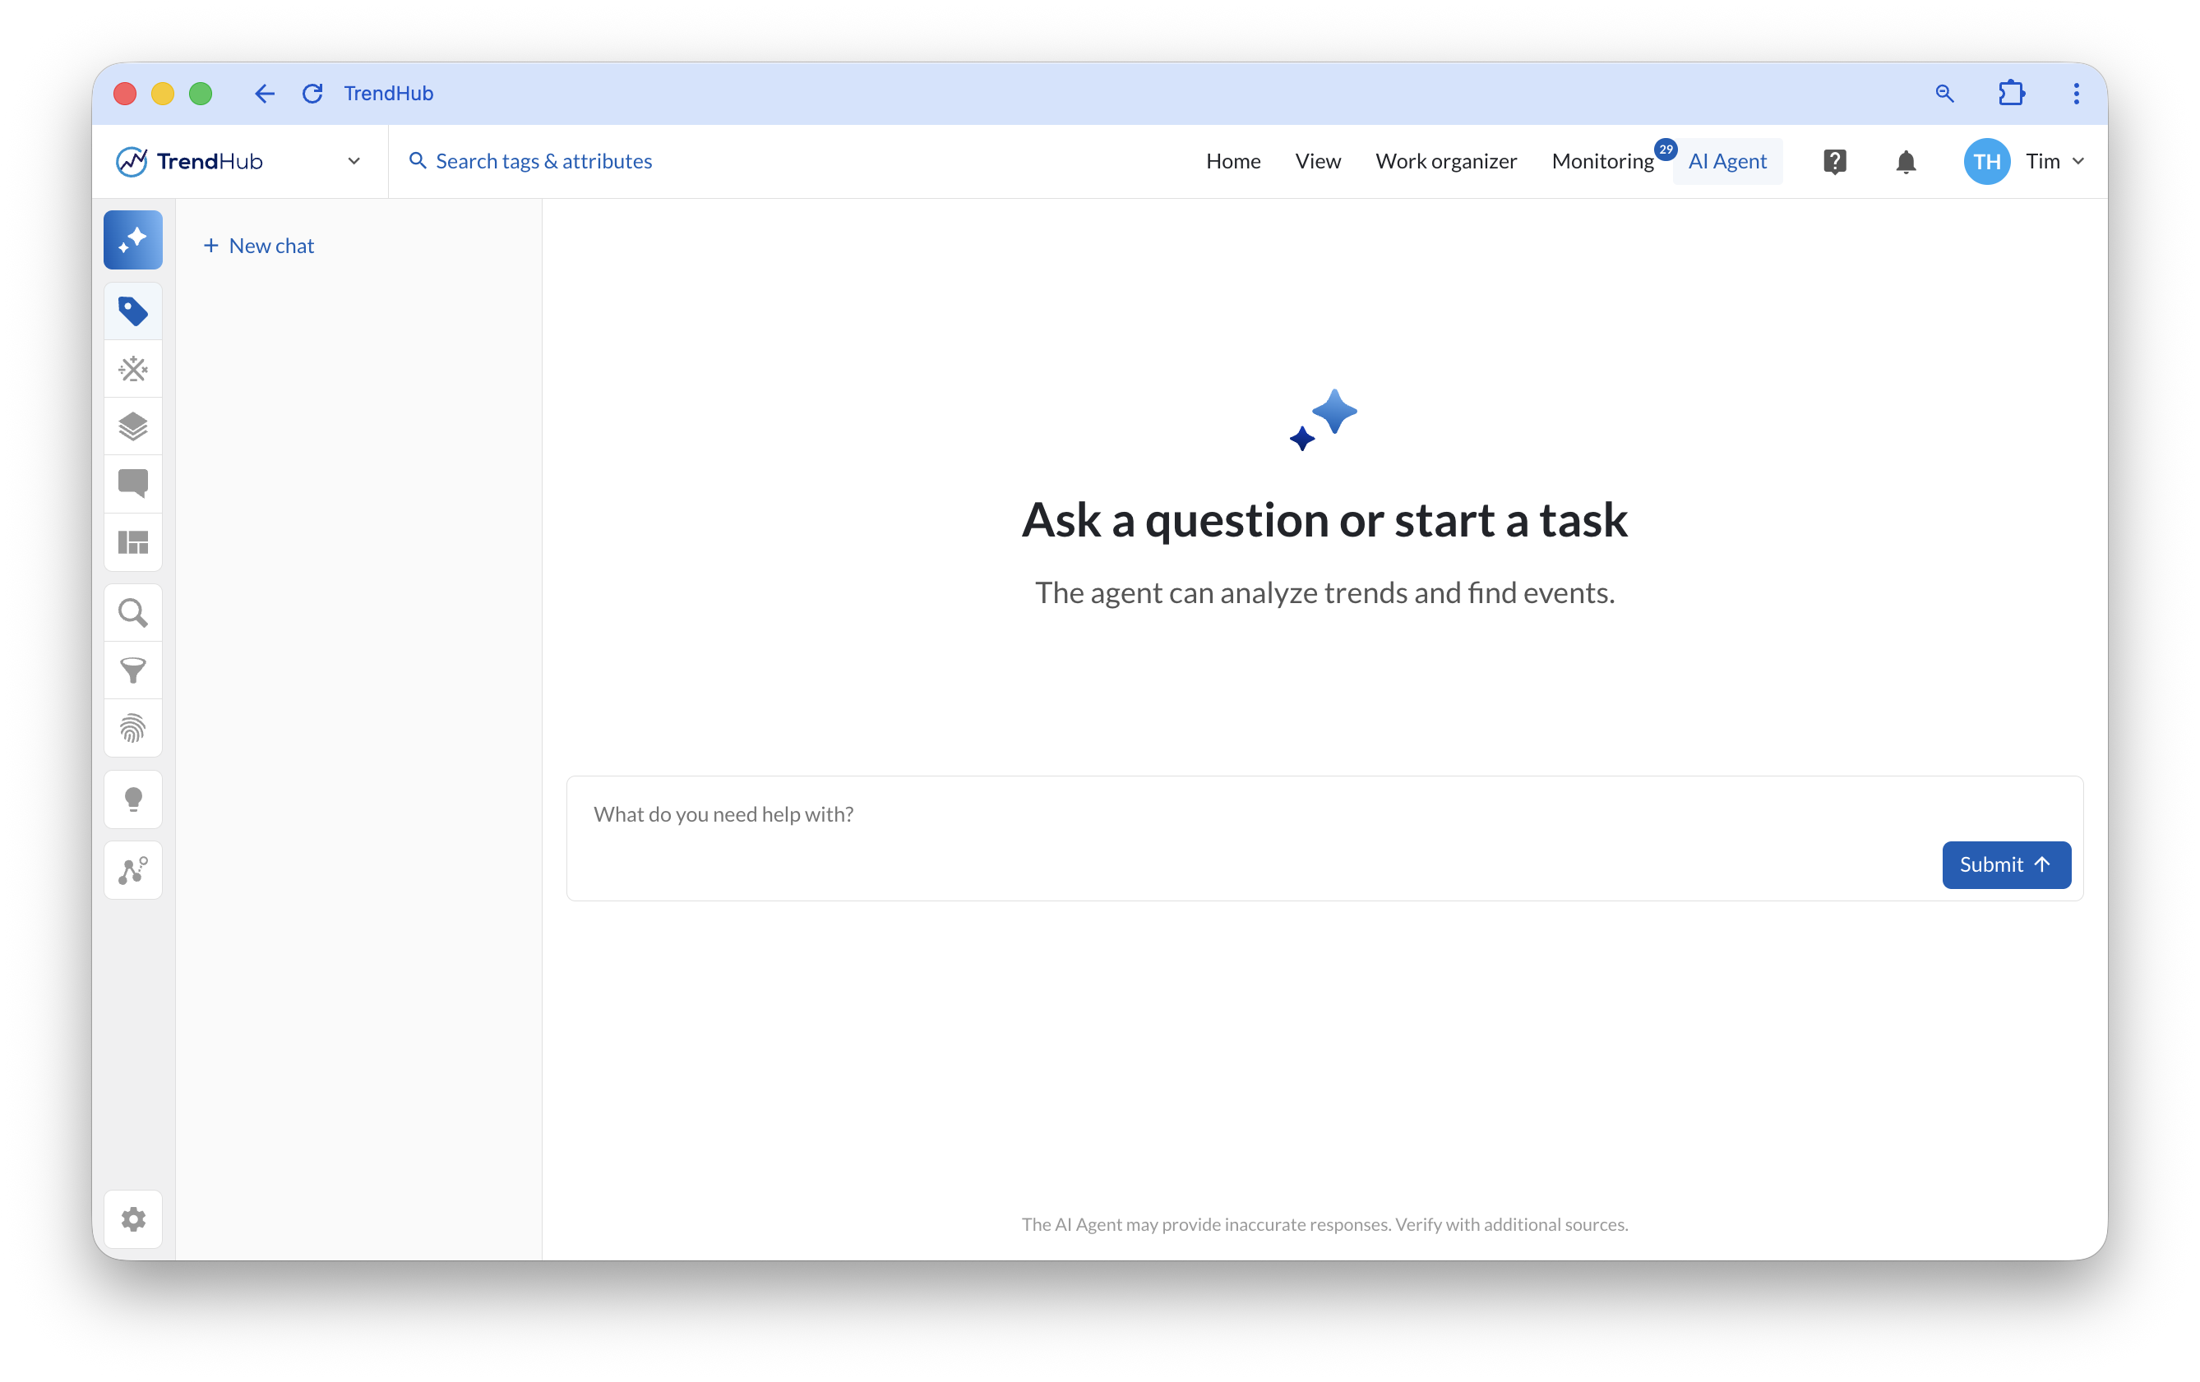Expand the TrendHub workspace dropdown chevron
2200x1382 pixels.
tap(354, 162)
